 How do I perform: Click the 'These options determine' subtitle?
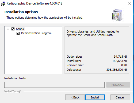[x=45, y=18]
